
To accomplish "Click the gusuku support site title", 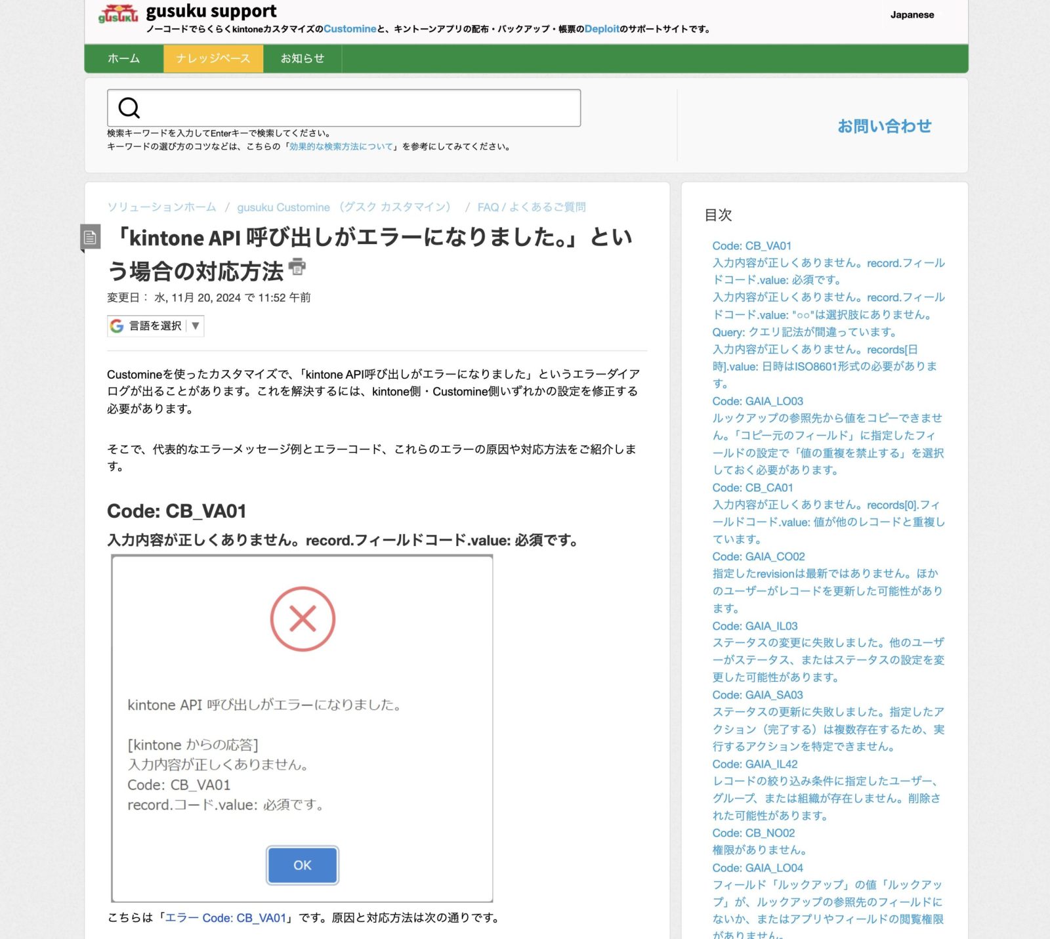I will coord(211,11).
